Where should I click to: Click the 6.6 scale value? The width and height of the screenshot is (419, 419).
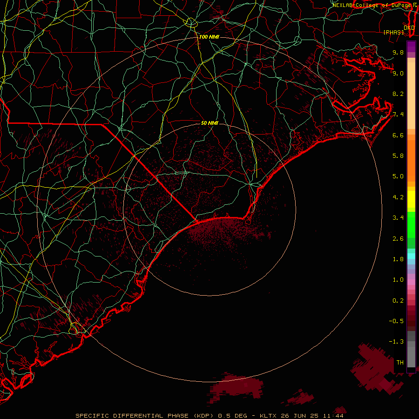click(x=398, y=135)
